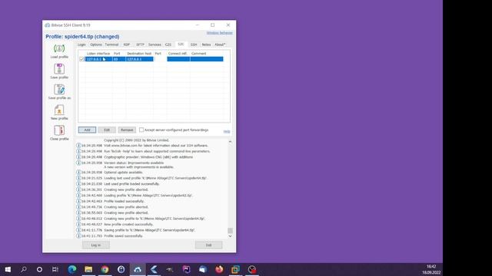Launch Google Chrome from taskbar
The width and height of the screenshot is (492, 276).
click(105, 269)
